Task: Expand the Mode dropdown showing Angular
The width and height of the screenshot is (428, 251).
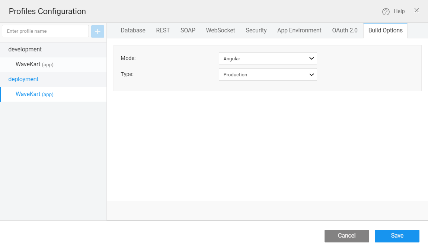Action: pyautogui.click(x=268, y=58)
